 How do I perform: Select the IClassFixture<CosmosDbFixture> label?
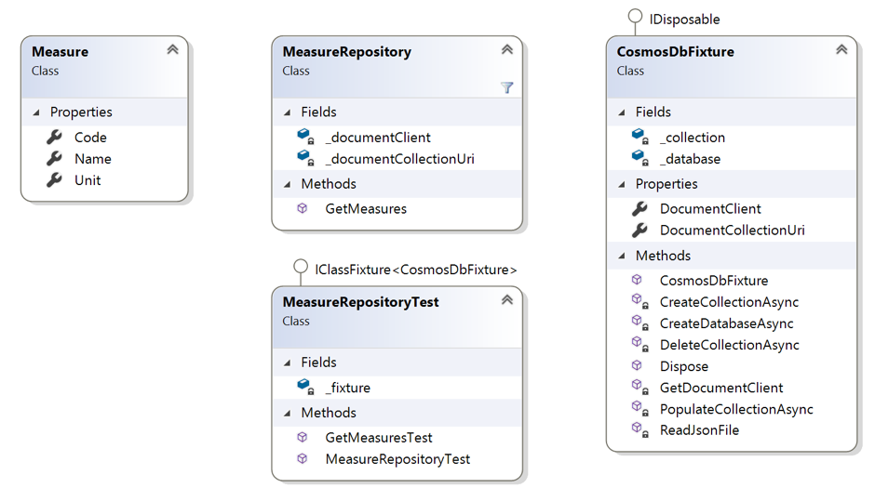416,270
